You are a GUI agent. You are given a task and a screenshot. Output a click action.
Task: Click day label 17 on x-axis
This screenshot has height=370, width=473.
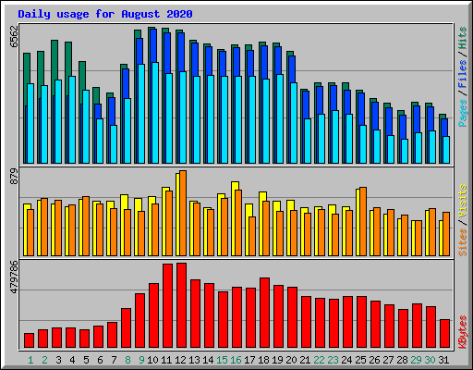[249, 360]
